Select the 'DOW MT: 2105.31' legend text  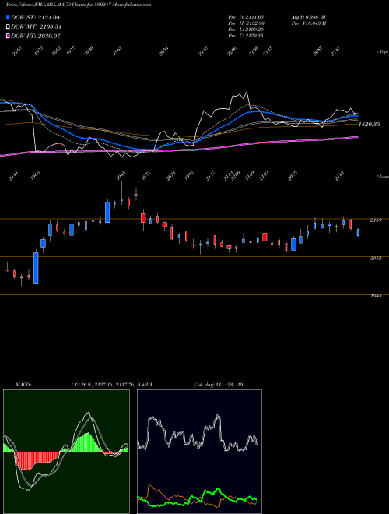coord(37,27)
